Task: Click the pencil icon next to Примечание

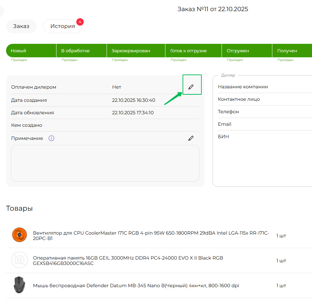Action: point(191,138)
